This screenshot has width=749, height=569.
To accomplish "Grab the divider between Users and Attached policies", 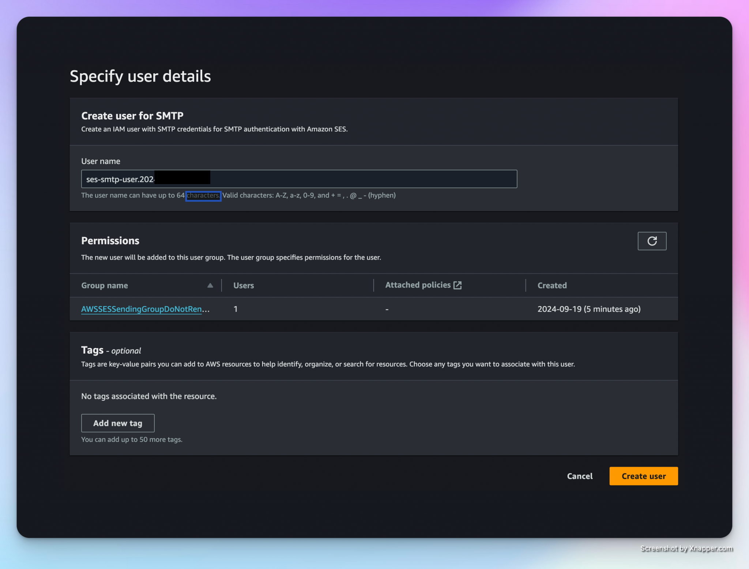I will click(x=373, y=285).
